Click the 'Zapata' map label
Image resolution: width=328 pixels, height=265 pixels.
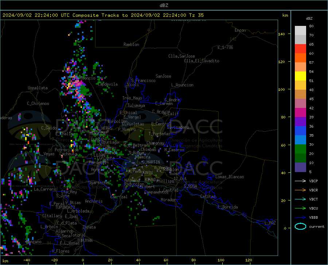click(x=89, y=227)
